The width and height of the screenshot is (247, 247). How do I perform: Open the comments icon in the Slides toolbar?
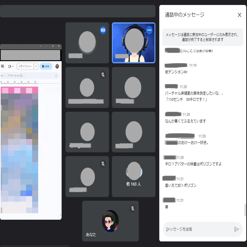click(x=2, y=66)
